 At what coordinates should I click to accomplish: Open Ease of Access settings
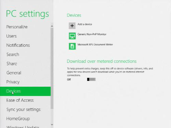tap(20, 100)
